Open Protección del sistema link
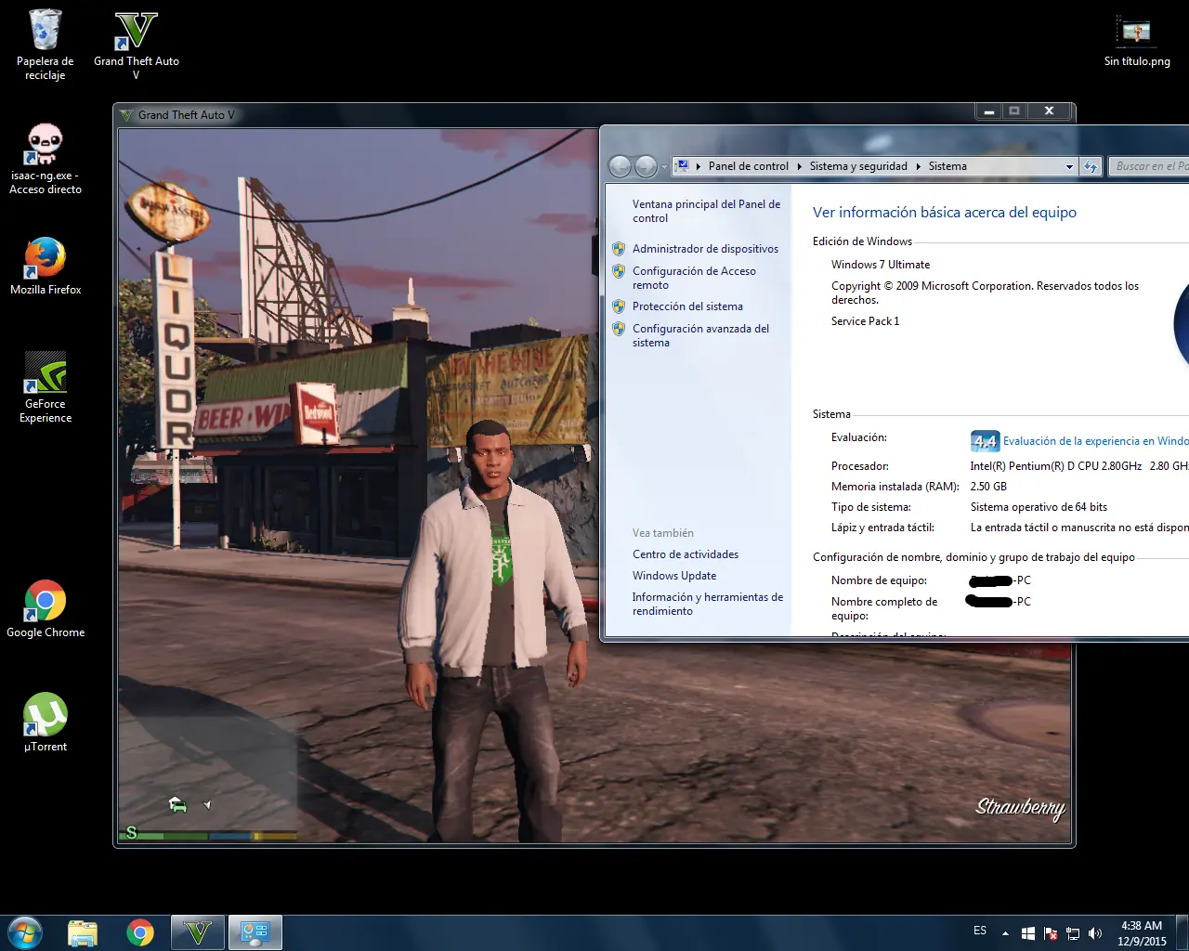 [x=687, y=306]
